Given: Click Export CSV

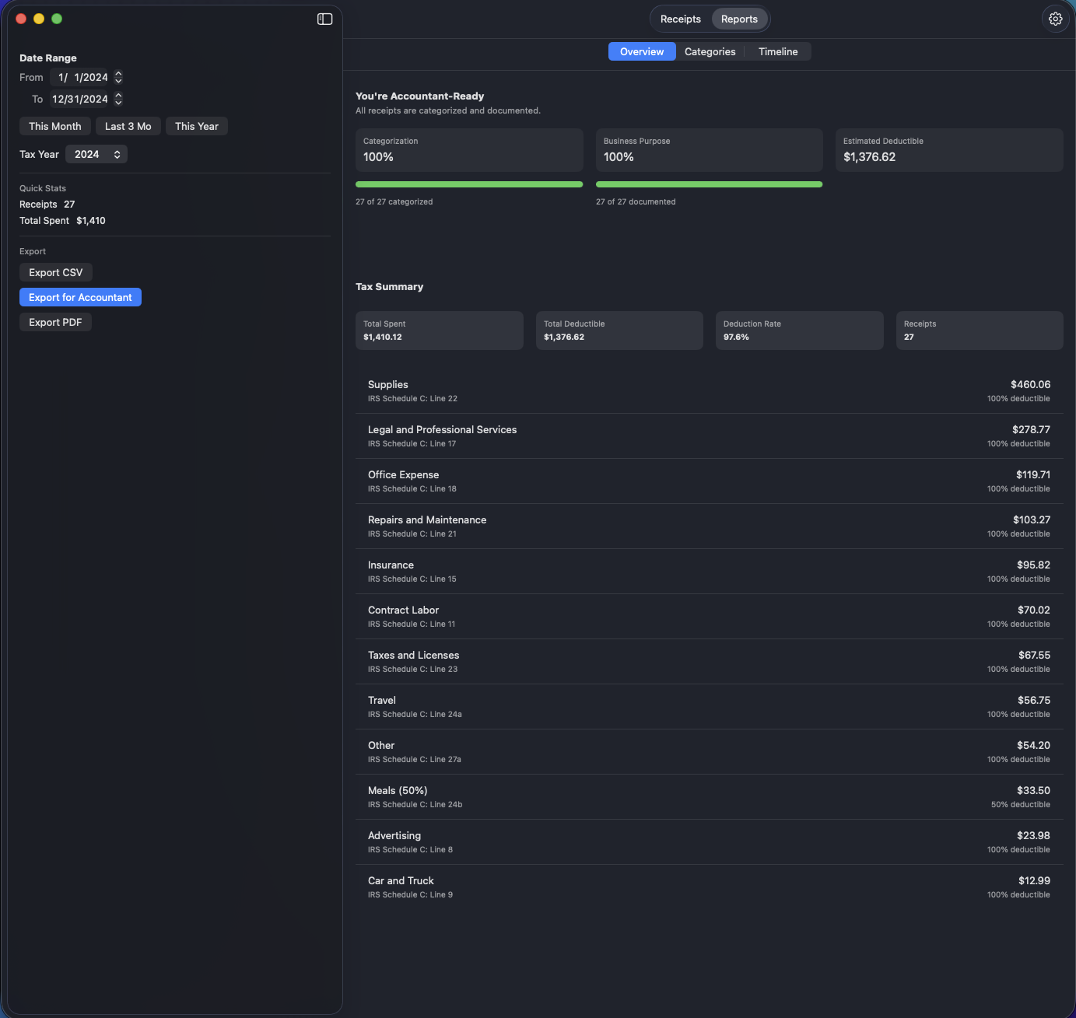Looking at the screenshot, I should 55,272.
